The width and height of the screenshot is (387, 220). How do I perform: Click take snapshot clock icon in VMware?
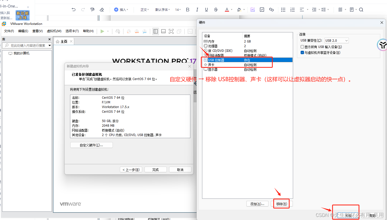(x=129, y=31)
